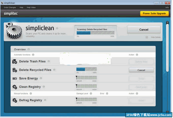The image size is (173, 118).
Task: Maximize the simpliclean window
Action: click(162, 3)
